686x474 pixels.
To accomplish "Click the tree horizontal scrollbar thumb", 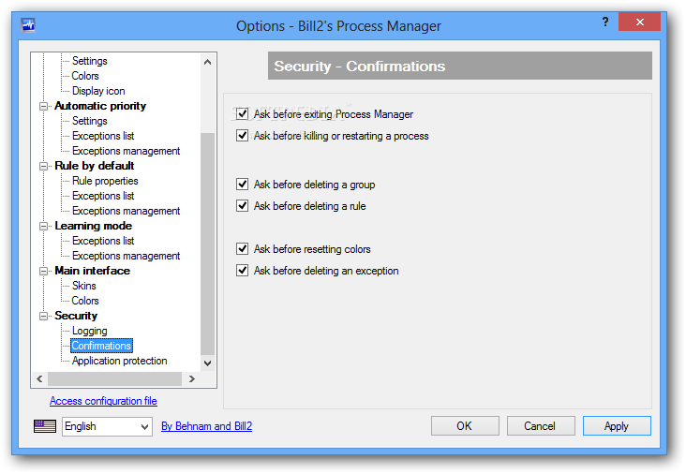I will 114,378.
